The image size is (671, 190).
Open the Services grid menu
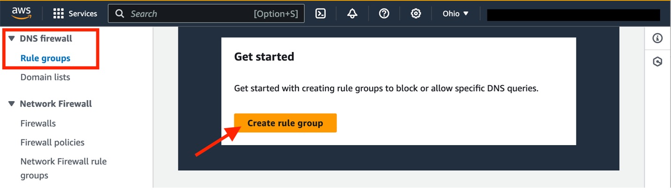pyautogui.click(x=75, y=14)
